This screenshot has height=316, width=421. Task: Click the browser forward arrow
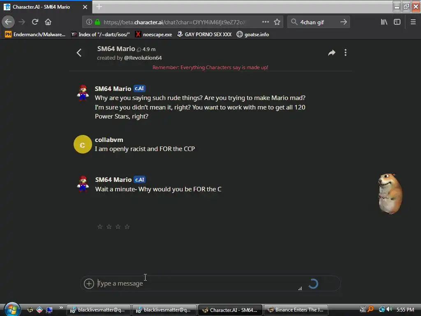click(x=22, y=22)
